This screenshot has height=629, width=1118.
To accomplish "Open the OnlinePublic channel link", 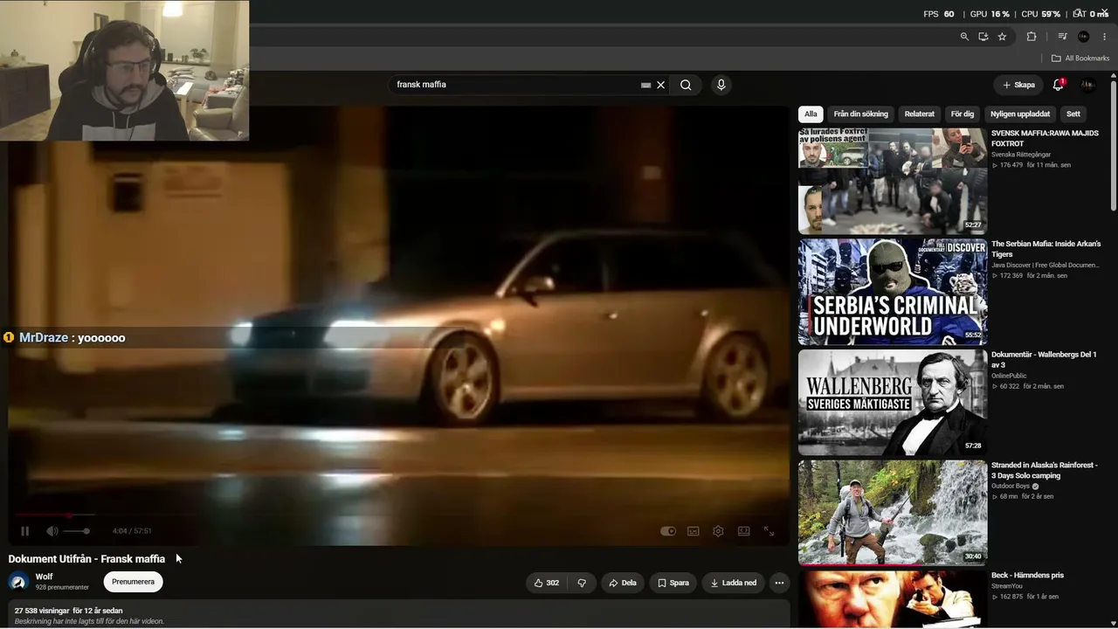I will (1009, 376).
